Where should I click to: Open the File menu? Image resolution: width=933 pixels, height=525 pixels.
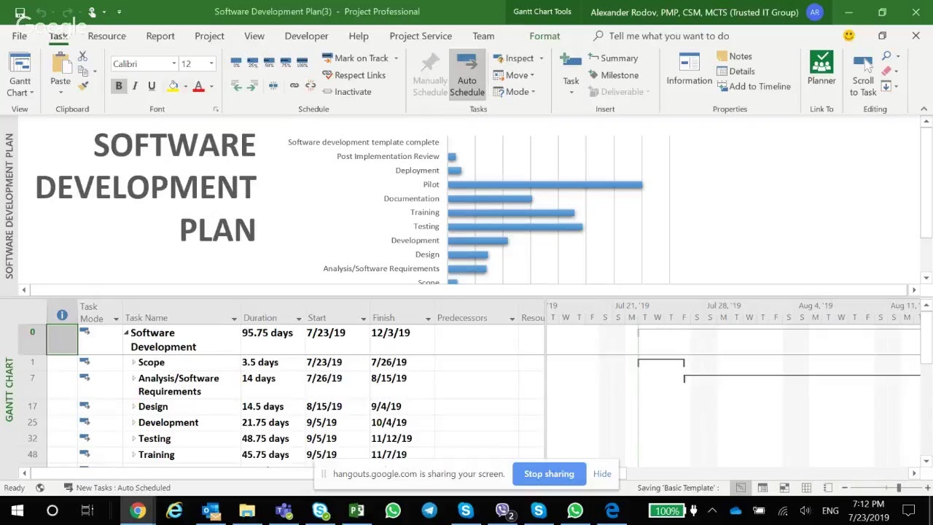tap(20, 36)
